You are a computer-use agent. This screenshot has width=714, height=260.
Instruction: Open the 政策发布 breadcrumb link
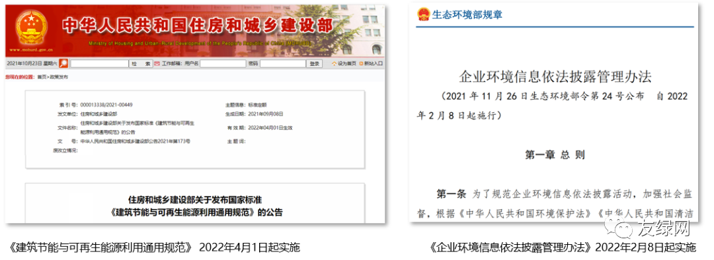click(x=59, y=77)
